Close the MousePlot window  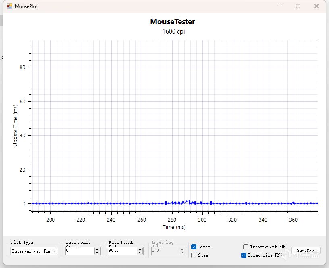317,6
